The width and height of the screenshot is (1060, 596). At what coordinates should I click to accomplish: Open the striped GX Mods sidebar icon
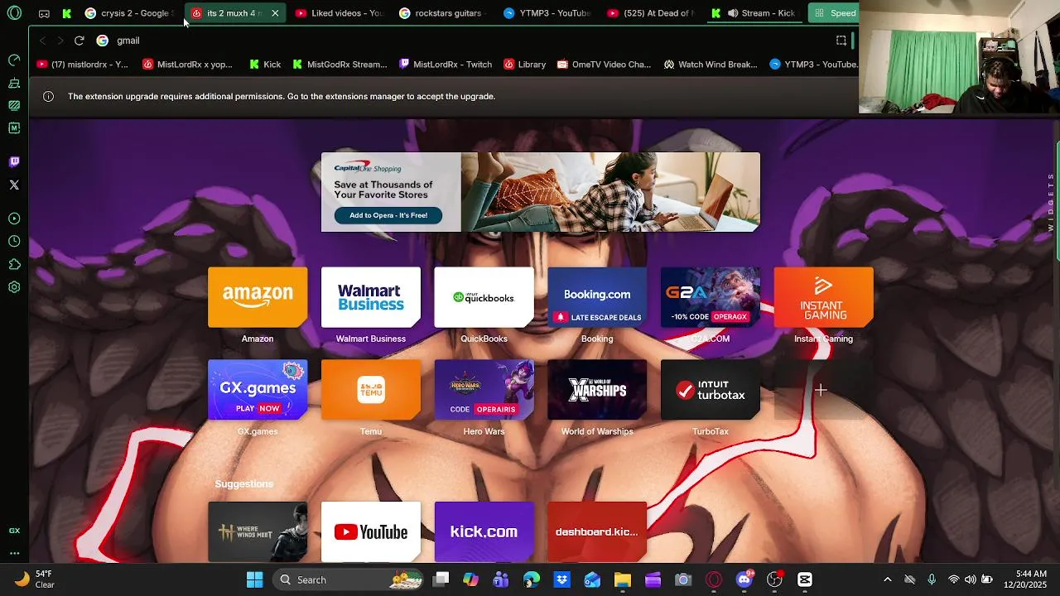14,105
